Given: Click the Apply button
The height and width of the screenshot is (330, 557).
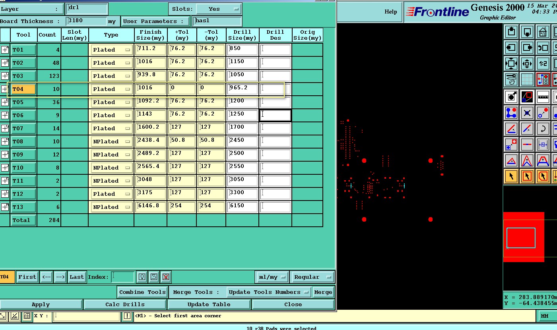Looking at the screenshot, I should 41,305.
